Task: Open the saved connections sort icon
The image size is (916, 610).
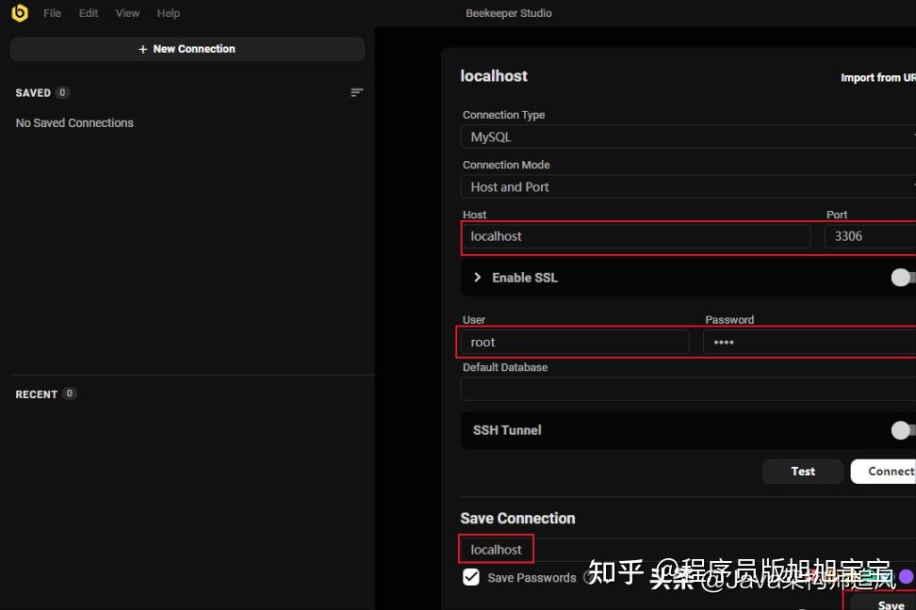Action: coord(356,92)
